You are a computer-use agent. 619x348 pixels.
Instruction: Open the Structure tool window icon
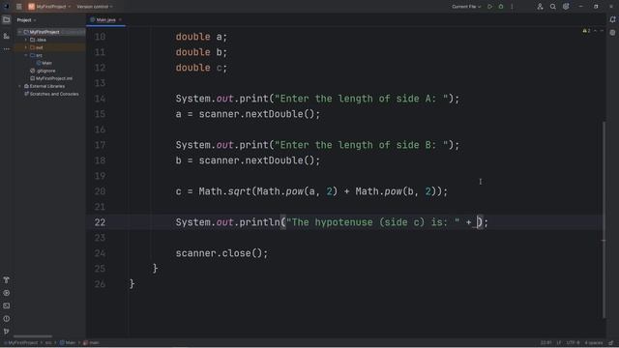click(x=7, y=36)
